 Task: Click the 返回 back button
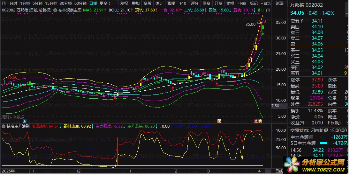click(x=279, y=3)
